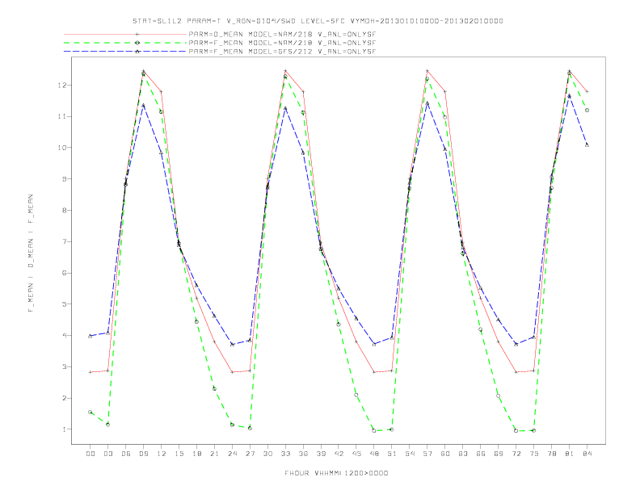Click x-axis tick label 06
Image resolution: width=640 pixels, height=494 pixels.
[126, 454]
